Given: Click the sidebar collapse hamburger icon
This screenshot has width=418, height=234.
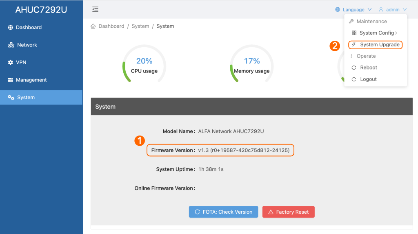Looking at the screenshot, I should pos(95,9).
